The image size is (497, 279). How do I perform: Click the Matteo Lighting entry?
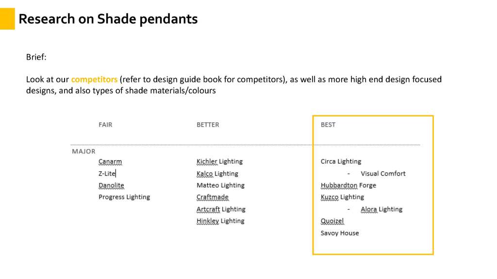220,185
